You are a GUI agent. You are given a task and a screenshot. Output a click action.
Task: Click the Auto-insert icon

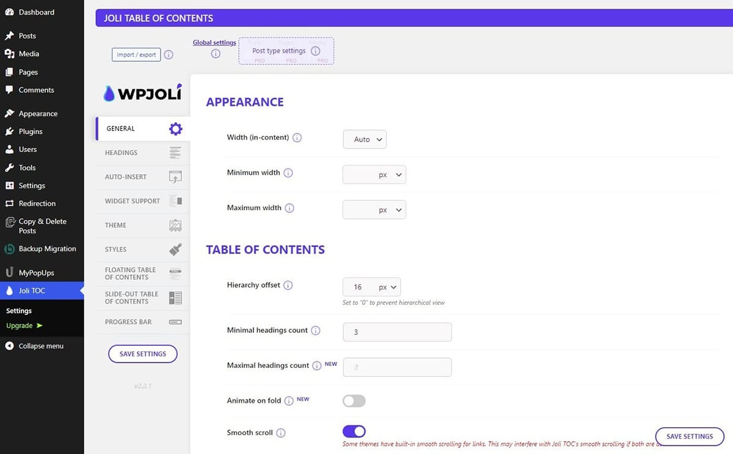coord(175,177)
